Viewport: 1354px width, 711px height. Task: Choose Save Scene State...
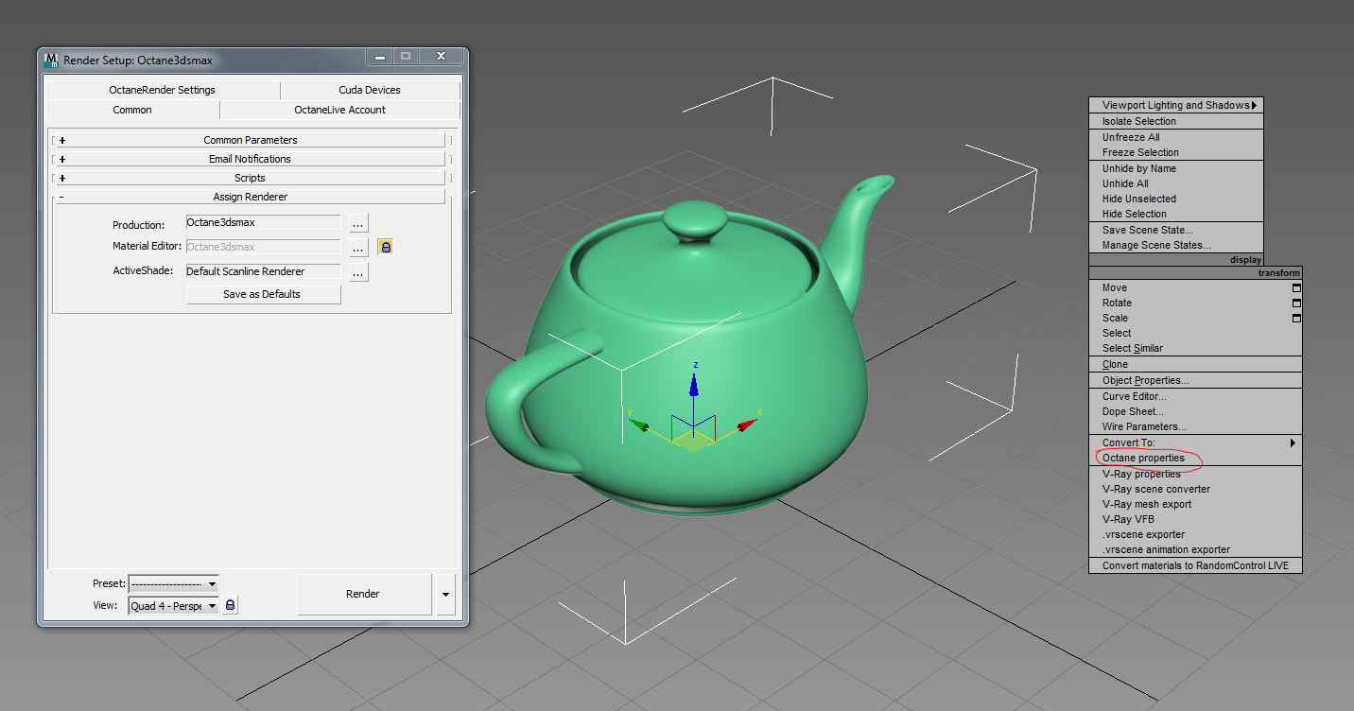click(x=1176, y=230)
